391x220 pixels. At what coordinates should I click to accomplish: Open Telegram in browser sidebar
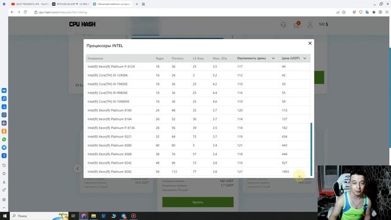(x=4, y=147)
